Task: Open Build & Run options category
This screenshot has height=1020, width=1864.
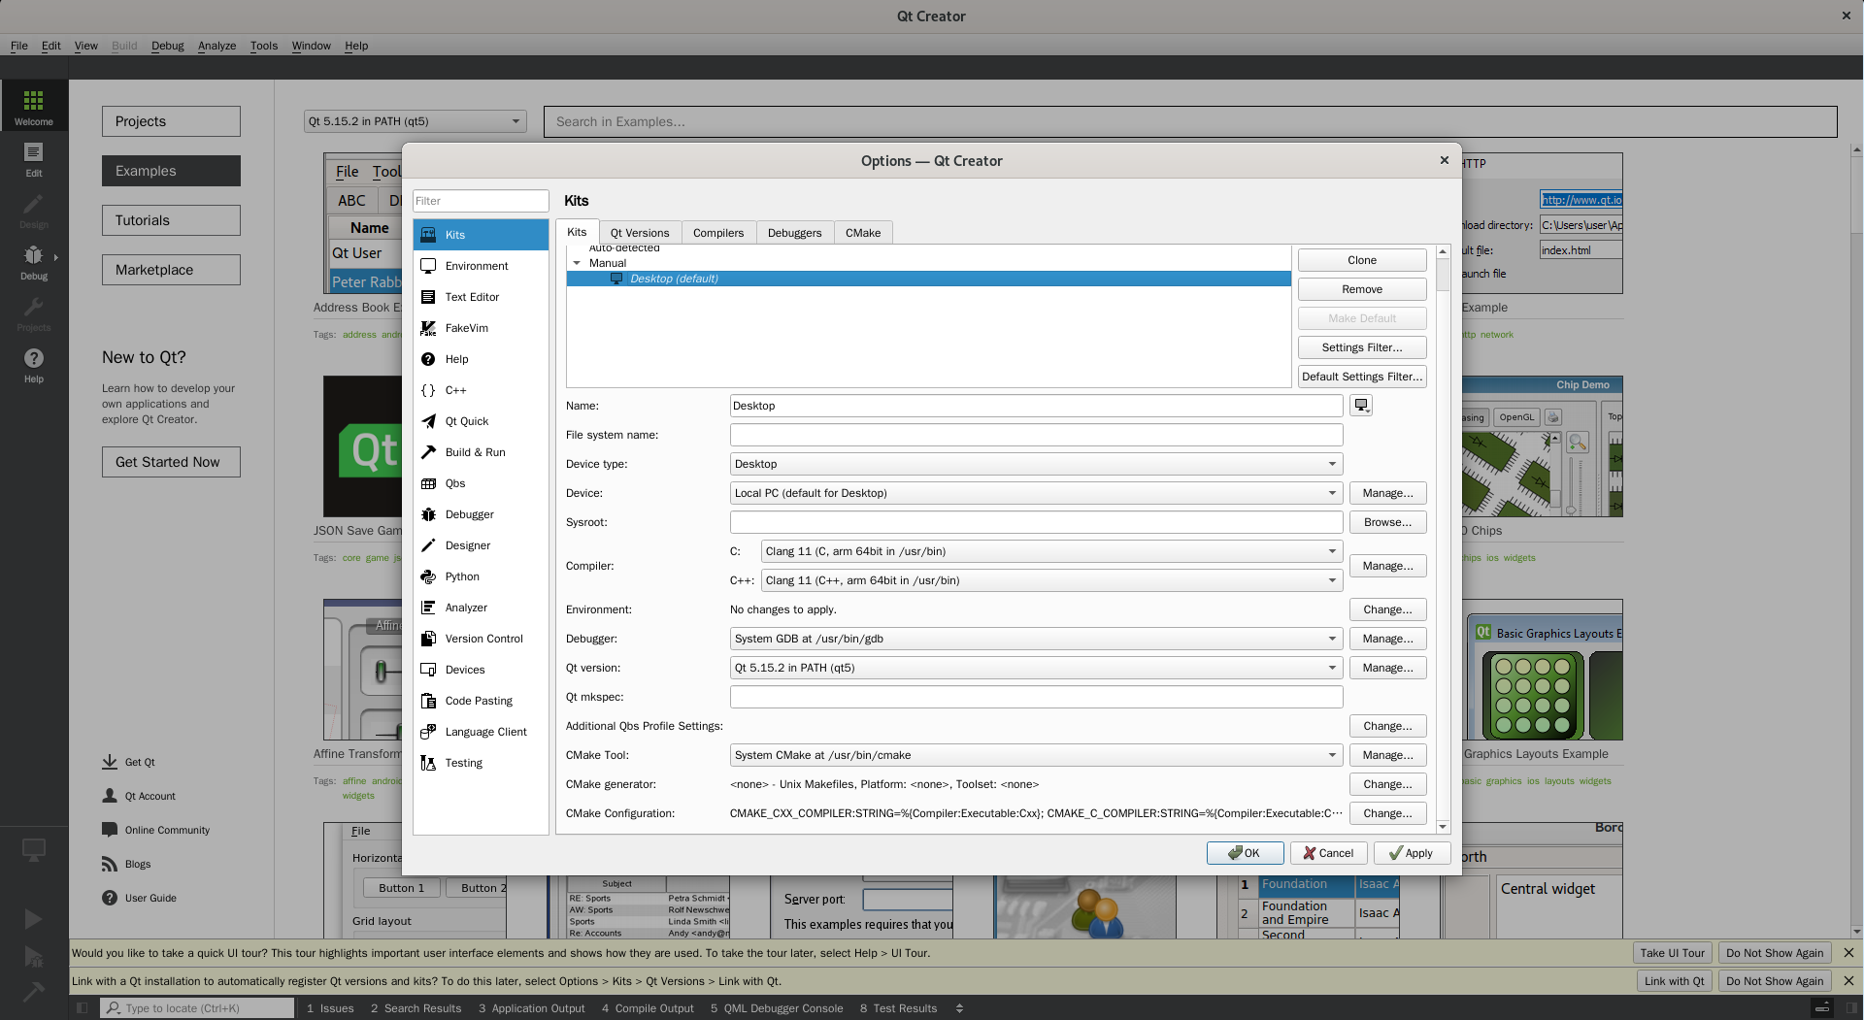Action: [x=481, y=452]
